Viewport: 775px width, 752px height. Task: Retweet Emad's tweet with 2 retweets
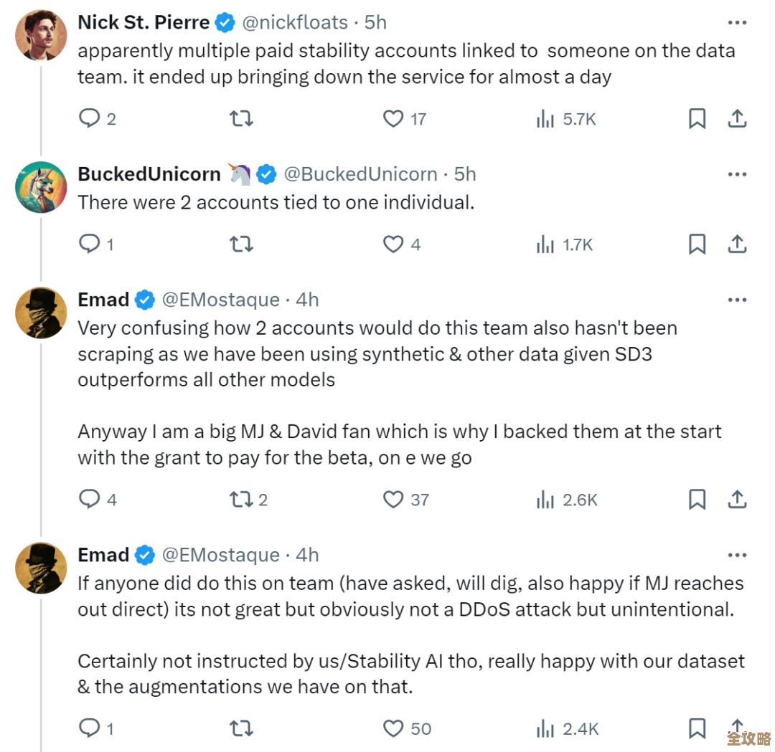(241, 500)
